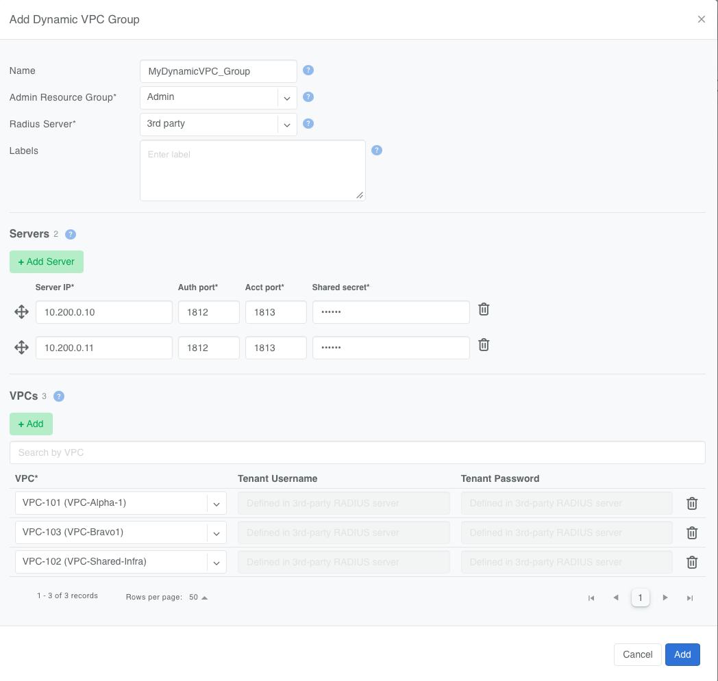Click Cancel button

tap(637, 654)
